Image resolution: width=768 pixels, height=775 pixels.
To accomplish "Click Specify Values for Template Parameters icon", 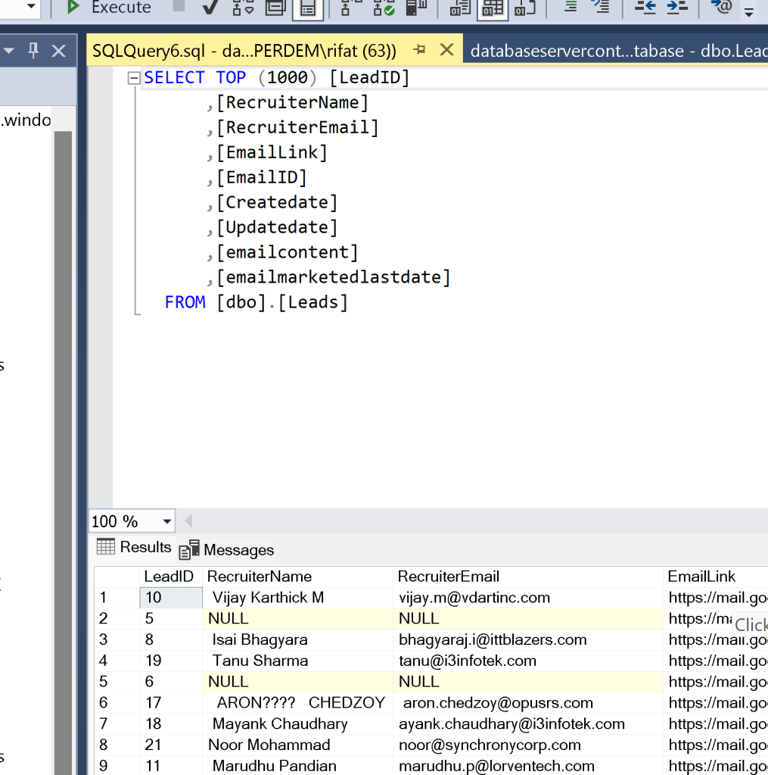I will pos(721,6).
